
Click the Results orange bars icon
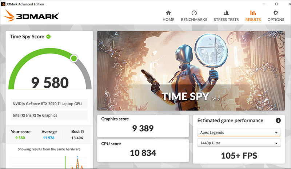pyautogui.click(x=253, y=13)
